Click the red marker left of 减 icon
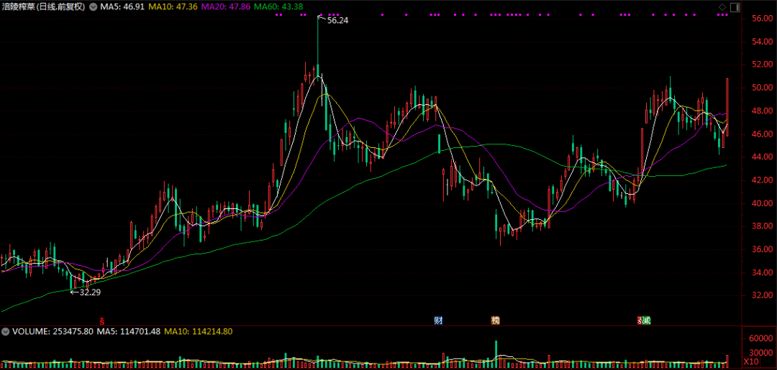 pyautogui.click(x=639, y=320)
